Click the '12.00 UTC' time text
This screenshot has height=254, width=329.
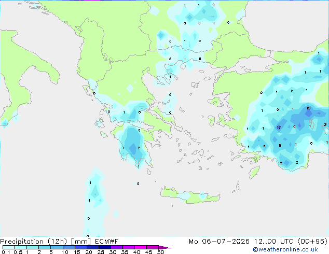(273, 242)
